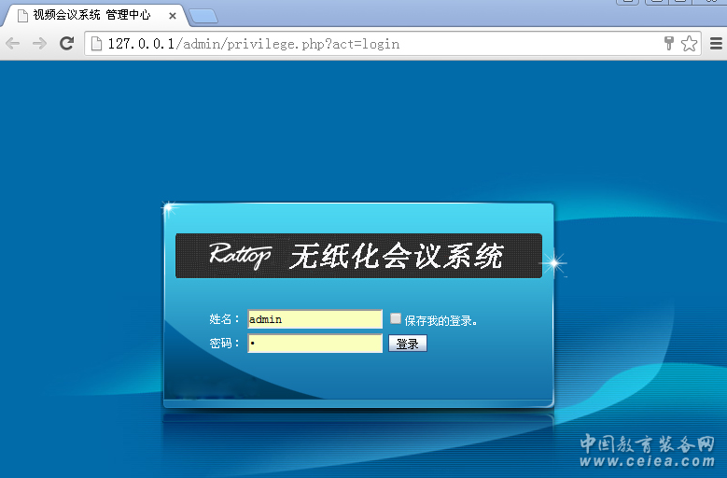The width and height of the screenshot is (727, 478).
Task: Click the 保存我的登录 label text
Action: (440, 320)
